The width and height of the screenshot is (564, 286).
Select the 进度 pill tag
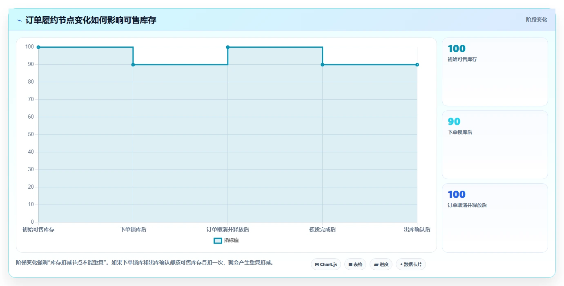tap(381, 264)
